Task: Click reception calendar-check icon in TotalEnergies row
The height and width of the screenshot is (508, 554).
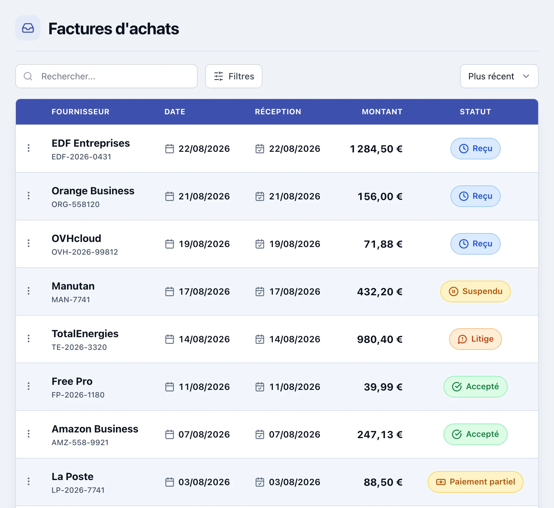Action: [x=260, y=339]
